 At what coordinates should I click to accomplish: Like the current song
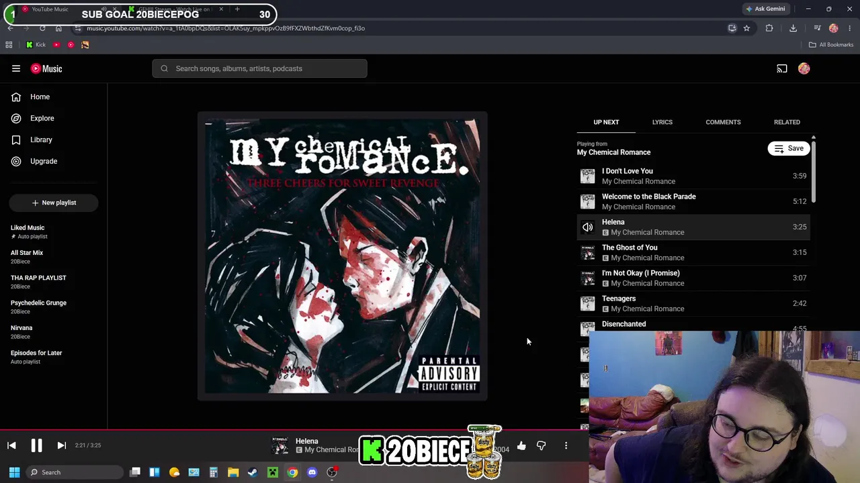point(521,446)
